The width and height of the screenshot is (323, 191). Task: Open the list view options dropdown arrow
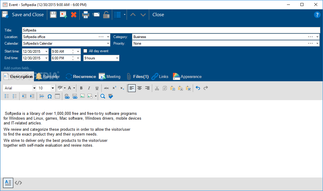click(x=125, y=15)
